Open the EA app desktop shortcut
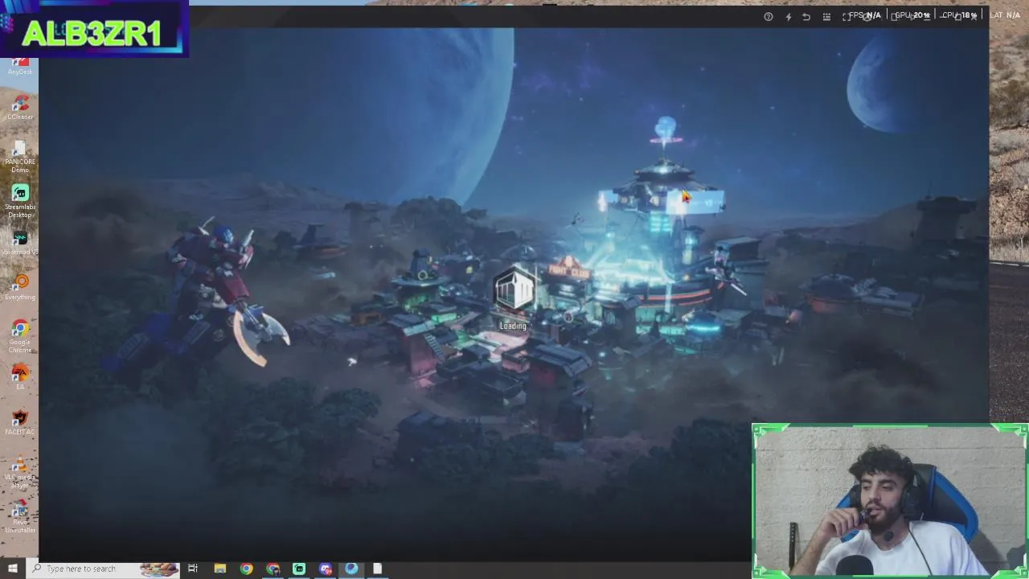Screen dimensions: 1029x579 tap(20, 377)
